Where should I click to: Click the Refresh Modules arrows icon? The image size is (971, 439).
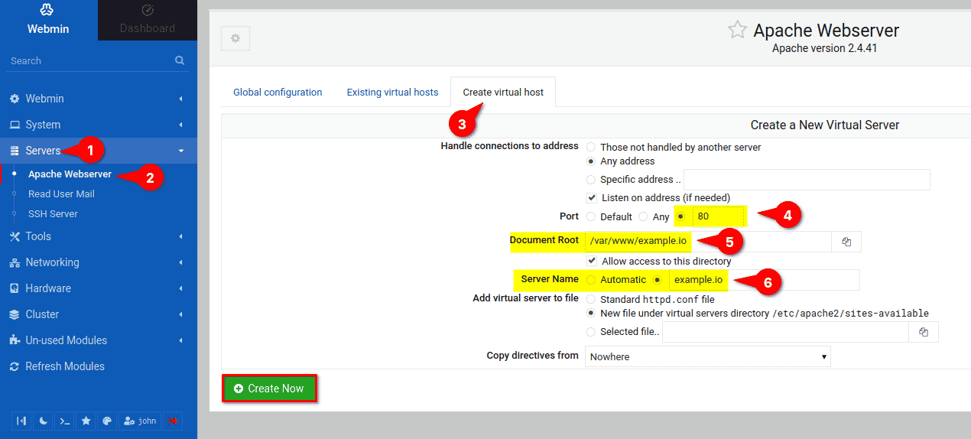coord(15,366)
